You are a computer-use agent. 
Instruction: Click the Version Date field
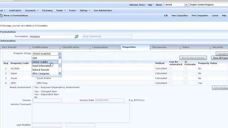[x=110, y=100]
